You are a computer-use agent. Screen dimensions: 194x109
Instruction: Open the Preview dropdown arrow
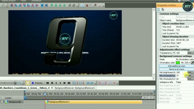[44, 83]
